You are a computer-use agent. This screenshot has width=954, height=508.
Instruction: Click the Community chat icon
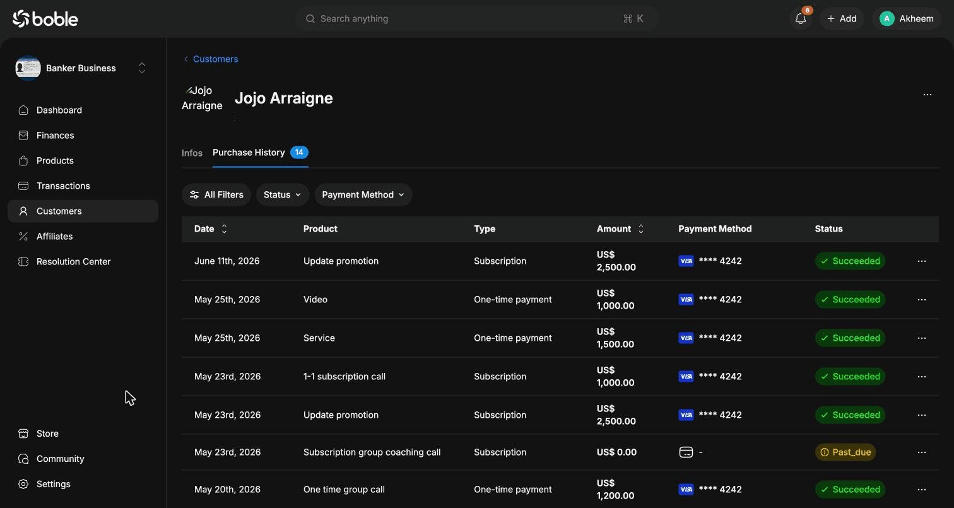pyautogui.click(x=23, y=459)
